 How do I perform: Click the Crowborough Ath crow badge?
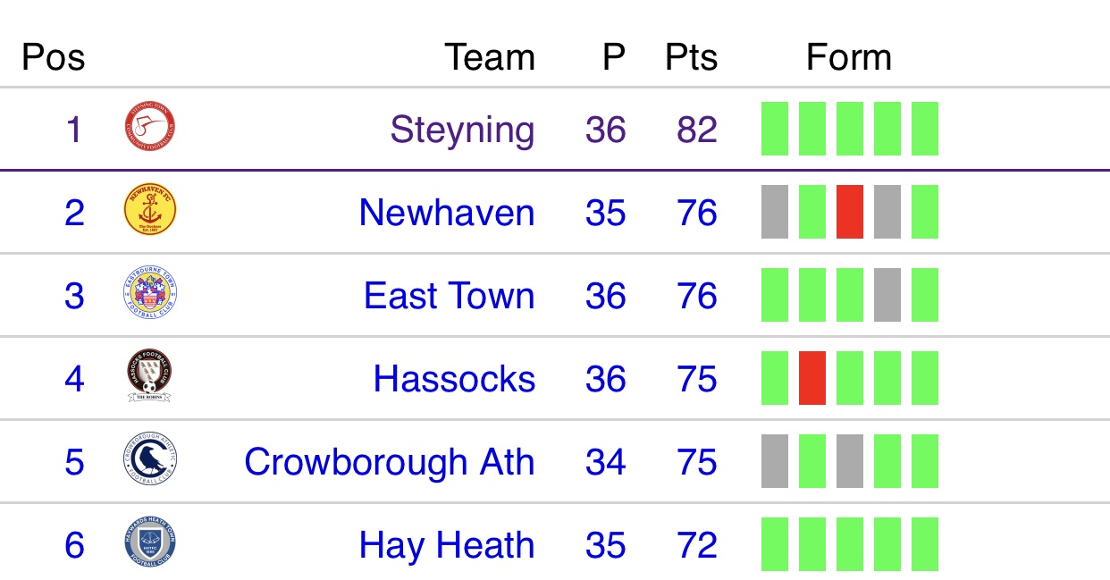(150, 461)
